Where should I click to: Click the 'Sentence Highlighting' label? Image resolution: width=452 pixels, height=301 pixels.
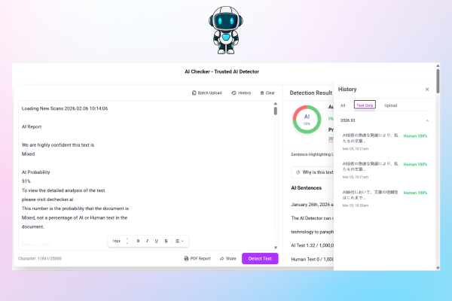pos(310,154)
